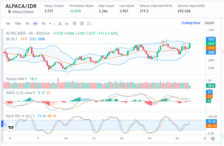
Task: Click the green 3237 current price label
Action: tap(211, 44)
